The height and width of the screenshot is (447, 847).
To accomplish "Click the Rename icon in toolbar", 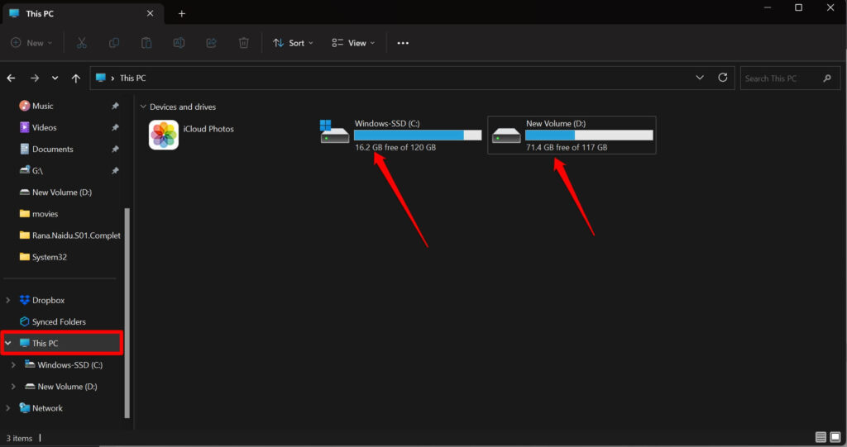I will (x=179, y=43).
